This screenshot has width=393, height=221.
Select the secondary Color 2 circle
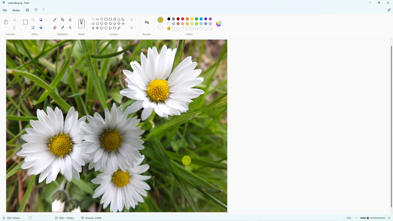(x=160, y=27)
